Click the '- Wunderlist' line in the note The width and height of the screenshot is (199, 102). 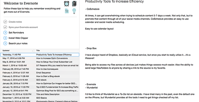click(x=91, y=88)
